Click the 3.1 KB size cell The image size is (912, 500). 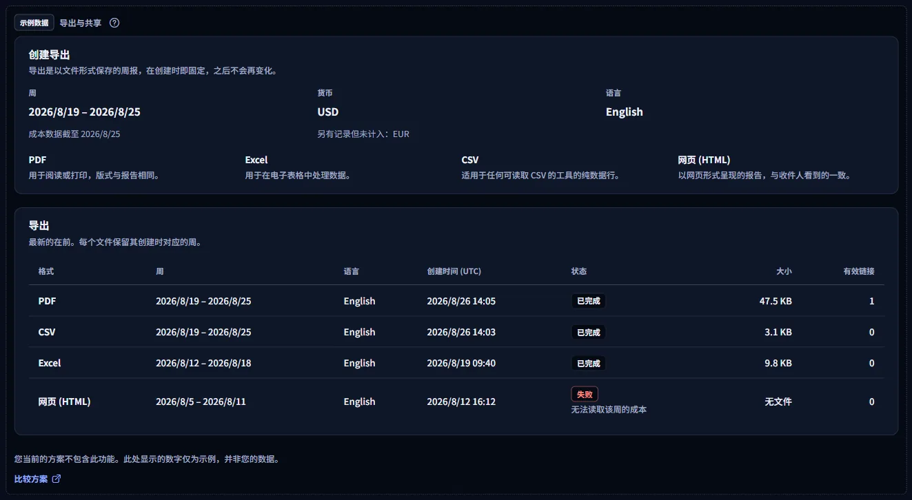778,332
